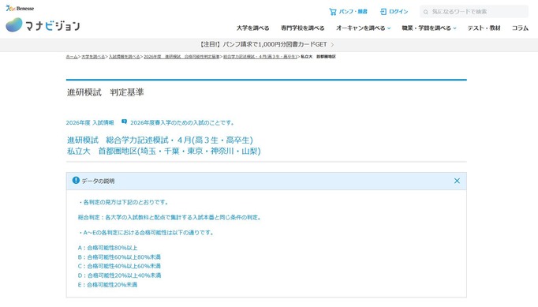538x307 pixels.
Task: Go to 入試情報を調べる breadcrumb
Action: click(124, 57)
